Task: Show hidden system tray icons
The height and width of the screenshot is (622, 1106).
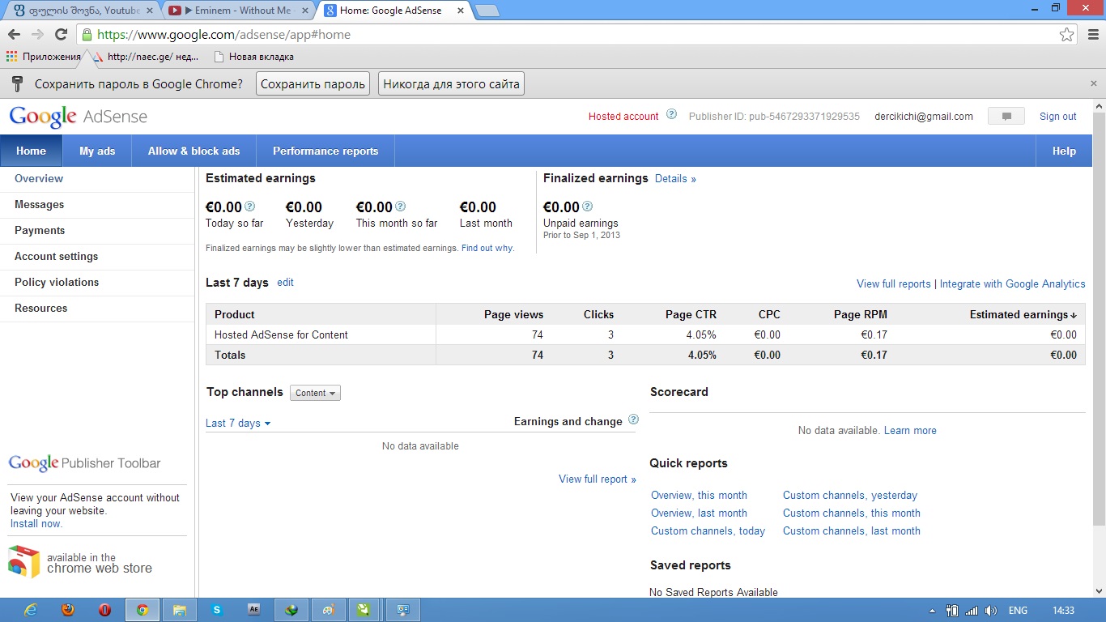Action: [932, 611]
